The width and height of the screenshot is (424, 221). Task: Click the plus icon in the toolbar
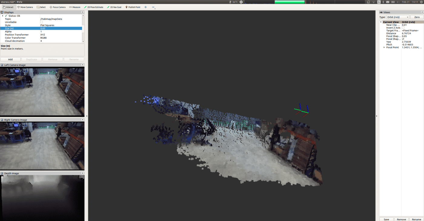[x=145, y=7]
